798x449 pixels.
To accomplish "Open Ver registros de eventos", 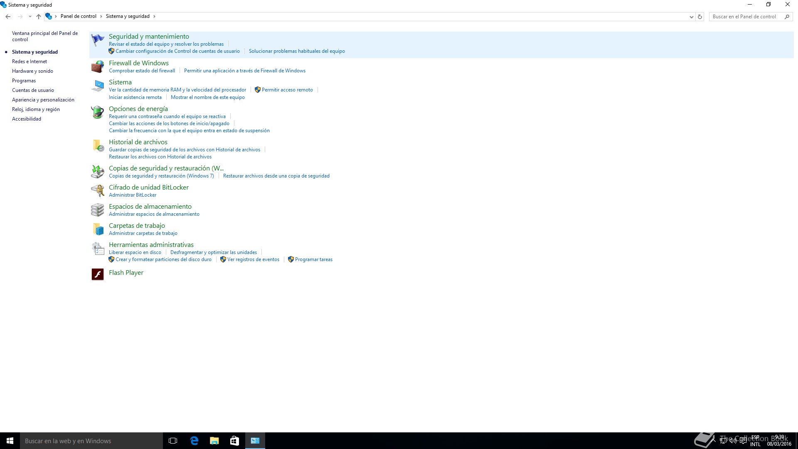I will click(x=253, y=259).
